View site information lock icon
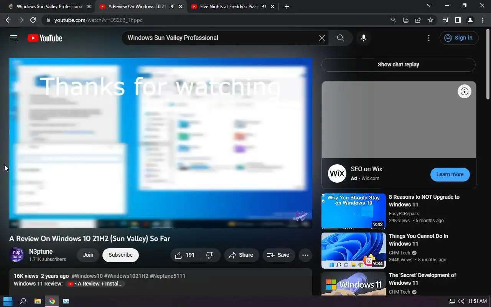Image resolution: width=491 pixels, height=307 pixels. click(x=48, y=20)
